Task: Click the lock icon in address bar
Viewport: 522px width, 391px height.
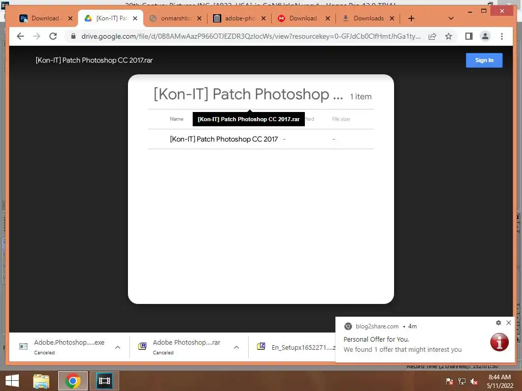Action: [x=73, y=36]
